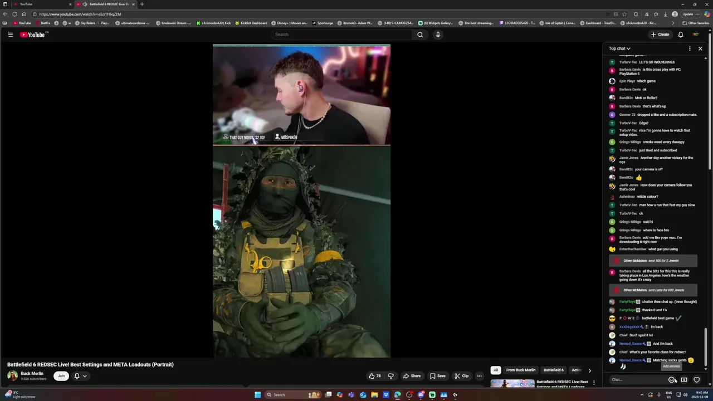
Task: Select the From Buck Merlin chip
Action: point(520,370)
